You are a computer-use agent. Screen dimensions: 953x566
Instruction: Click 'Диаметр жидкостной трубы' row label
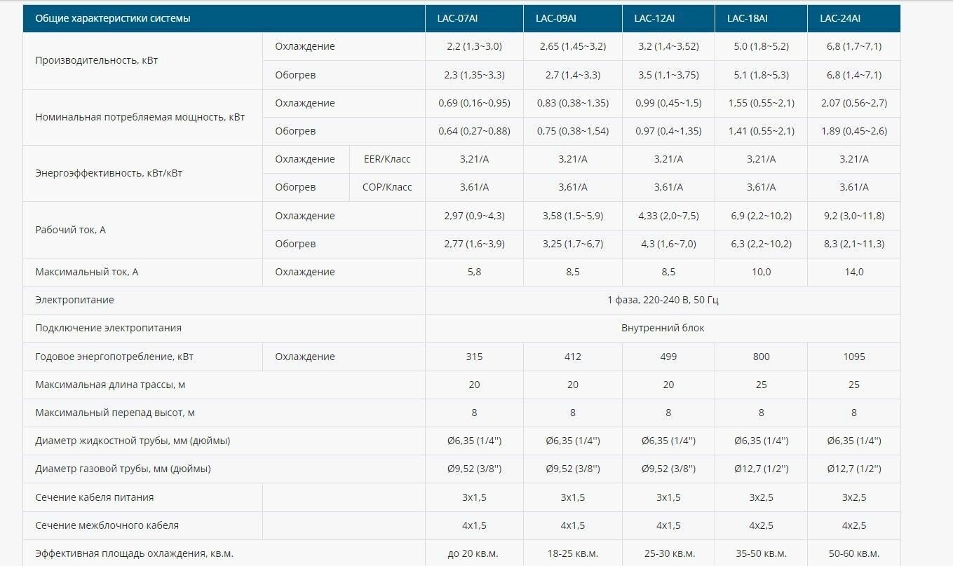(x=133, y=441)
